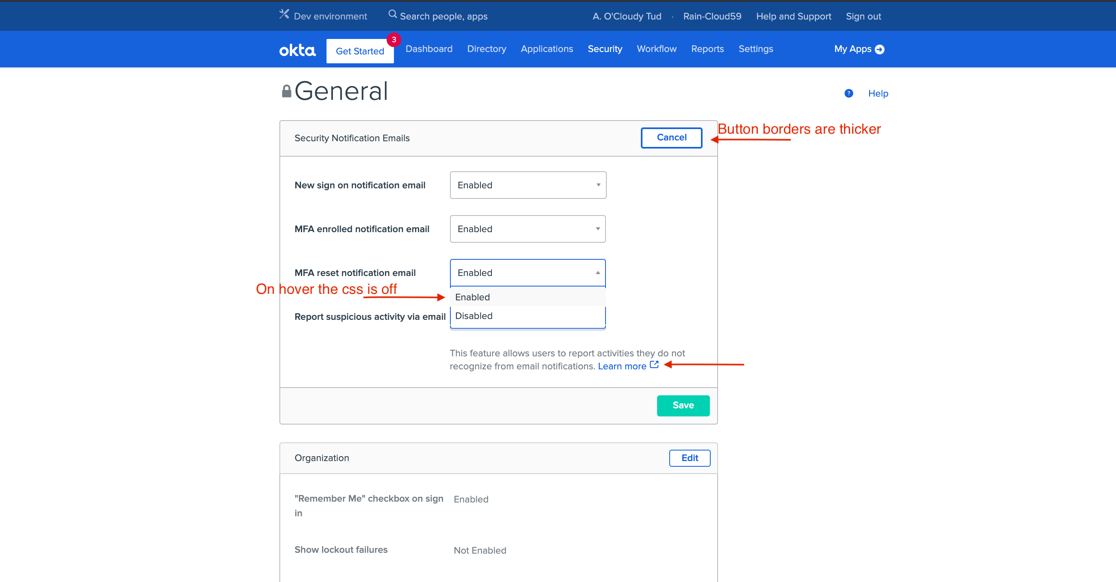
Task: Click the Rain-Cloud59 org name
Action: [712, 17]
